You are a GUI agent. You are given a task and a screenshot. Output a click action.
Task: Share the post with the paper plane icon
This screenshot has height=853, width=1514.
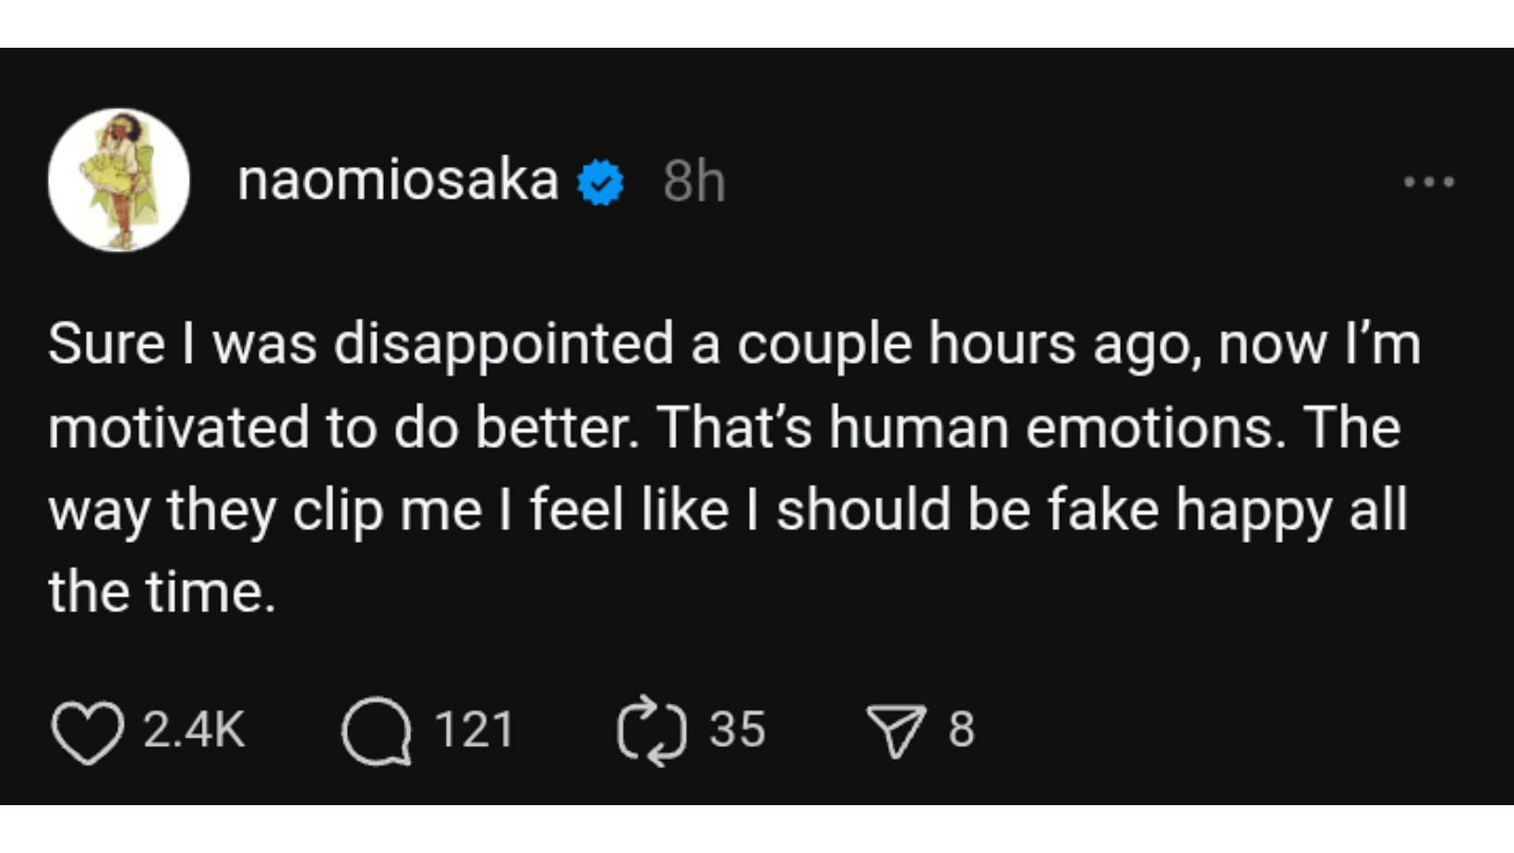click(895, 731)
